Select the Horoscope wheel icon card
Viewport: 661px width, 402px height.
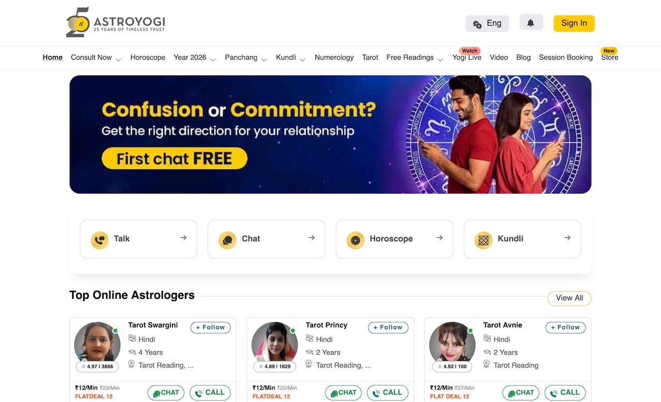click(x=395, y=239)
